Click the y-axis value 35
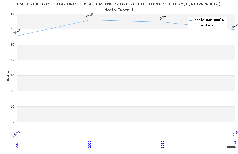The height and width of the screenshot is (154, 238). [x=12, y=29]
